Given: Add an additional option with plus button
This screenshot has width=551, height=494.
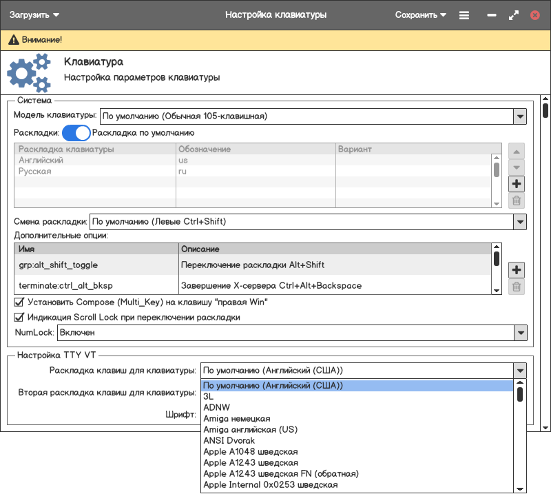Looking at the screenshot, I should [x=517, y=269].
